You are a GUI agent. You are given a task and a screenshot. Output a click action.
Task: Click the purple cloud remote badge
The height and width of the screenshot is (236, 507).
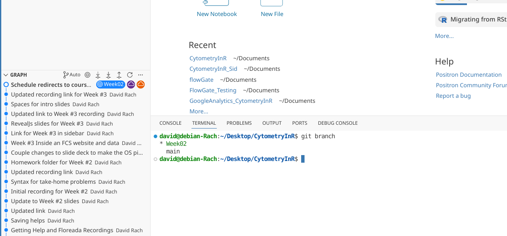131,85
